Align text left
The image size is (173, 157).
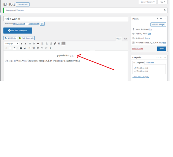click(x=42, y=44)
